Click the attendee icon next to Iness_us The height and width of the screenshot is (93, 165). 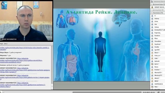[x=152, y=56]
